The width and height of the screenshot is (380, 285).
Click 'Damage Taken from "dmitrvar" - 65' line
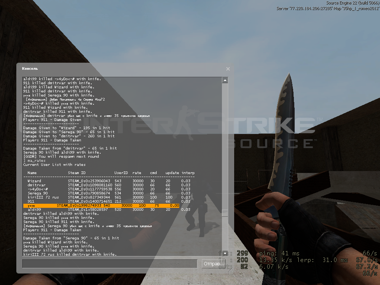[x=70, y=148]
